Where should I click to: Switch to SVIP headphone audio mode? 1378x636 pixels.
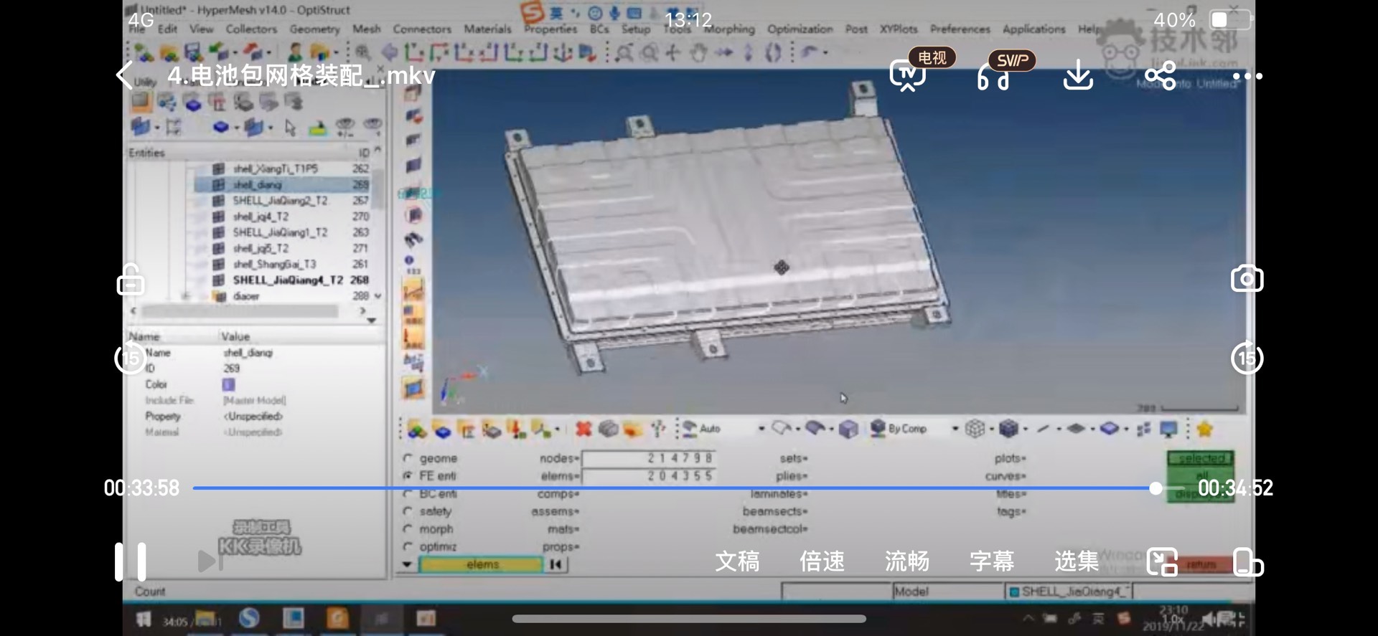tap(993, 76)
